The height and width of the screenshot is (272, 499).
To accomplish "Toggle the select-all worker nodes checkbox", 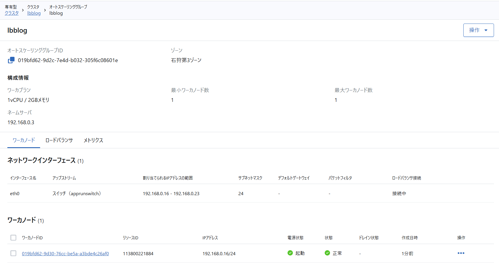I will pyautogui.click(x=13, y=238).
